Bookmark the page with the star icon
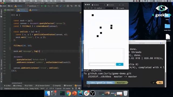The width and height of the screenshot is (173, 97). coord(114,8)
